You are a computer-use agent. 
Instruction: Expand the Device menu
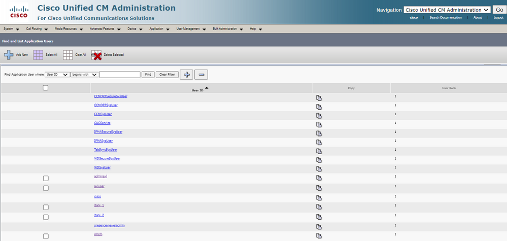[135, 29]
